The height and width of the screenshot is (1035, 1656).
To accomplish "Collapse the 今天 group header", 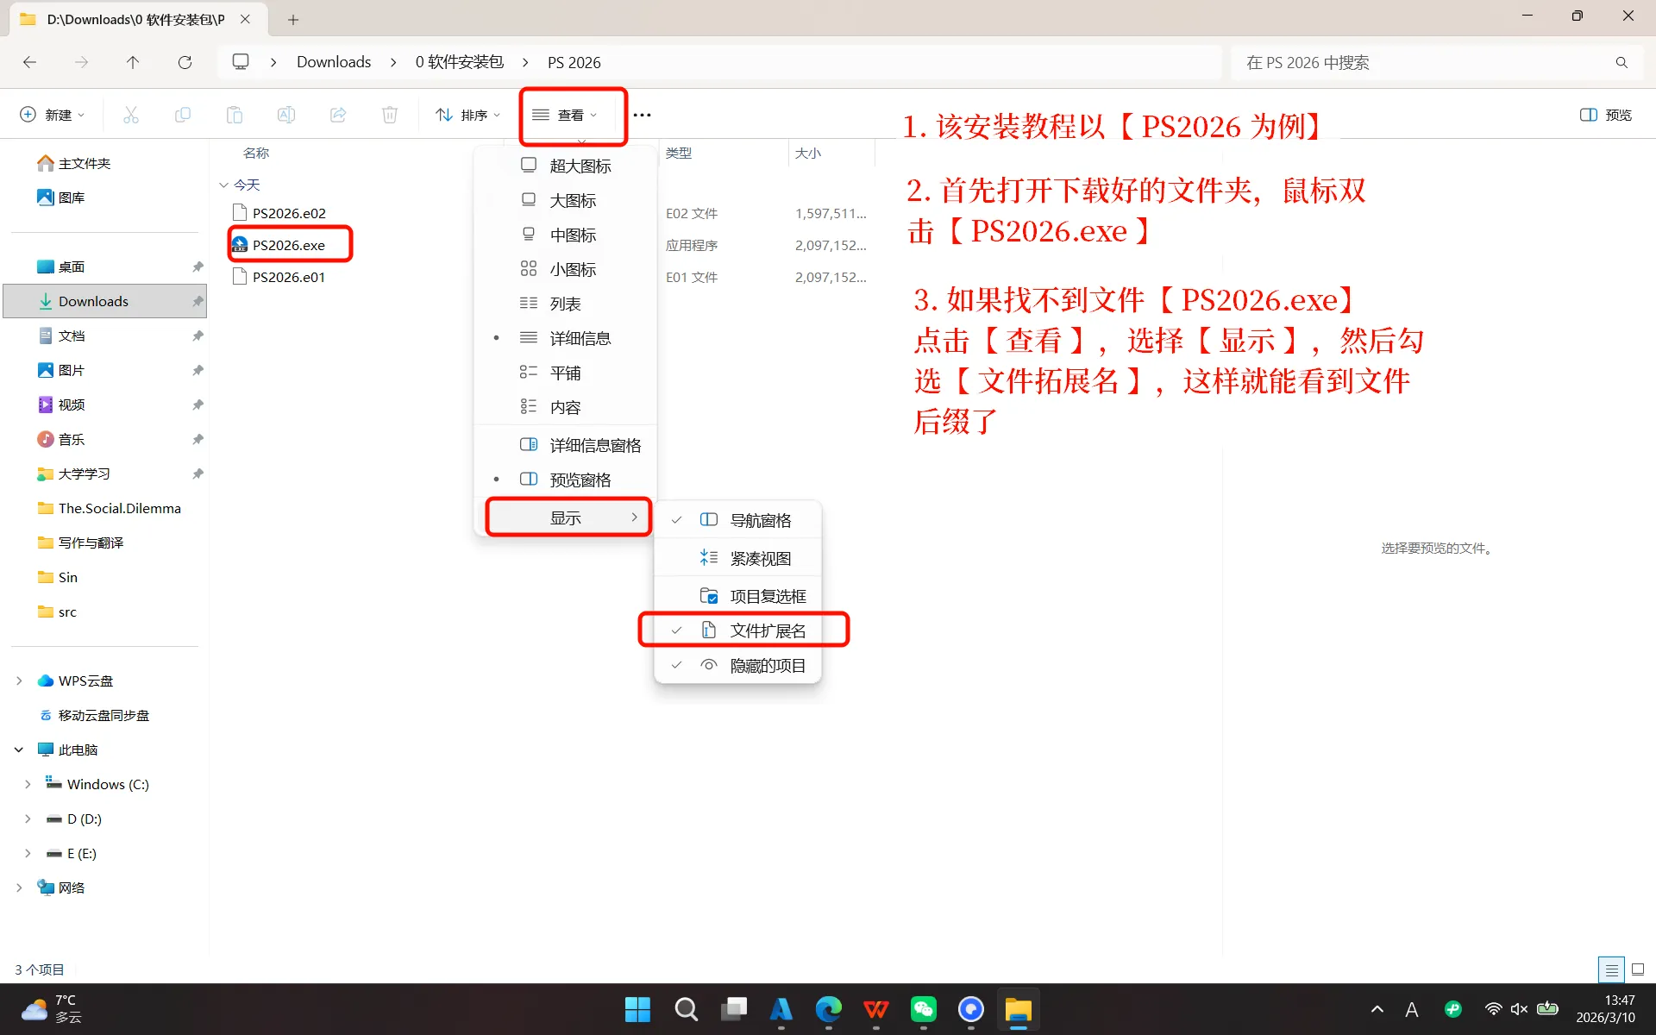I will click(x=224, y=185).
